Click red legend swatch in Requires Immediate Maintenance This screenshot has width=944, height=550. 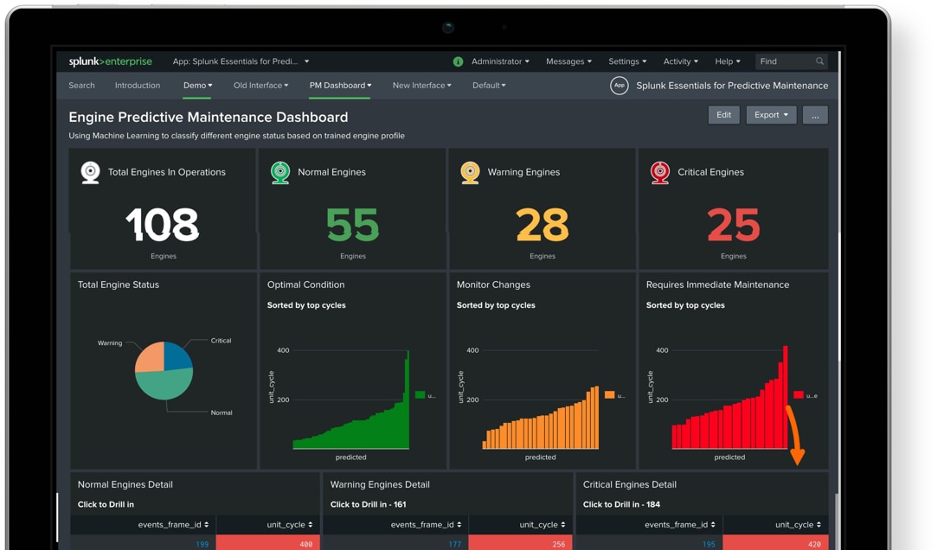click(x=799, y=395)
